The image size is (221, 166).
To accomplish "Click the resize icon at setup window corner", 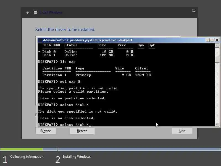I will 194,11.
